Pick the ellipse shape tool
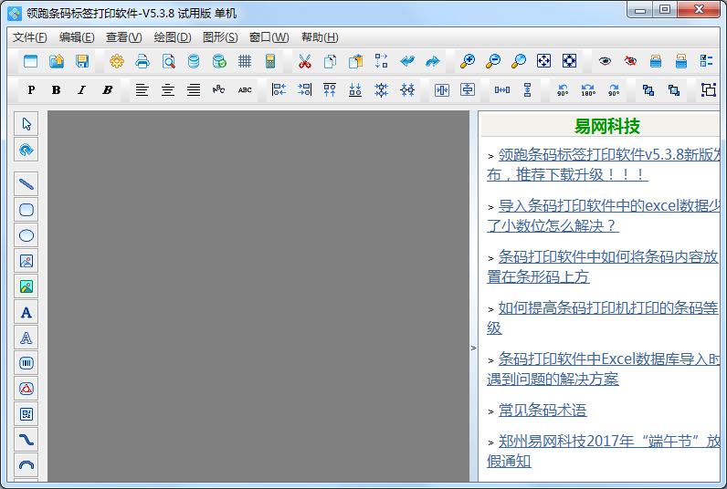 (26, 235)
